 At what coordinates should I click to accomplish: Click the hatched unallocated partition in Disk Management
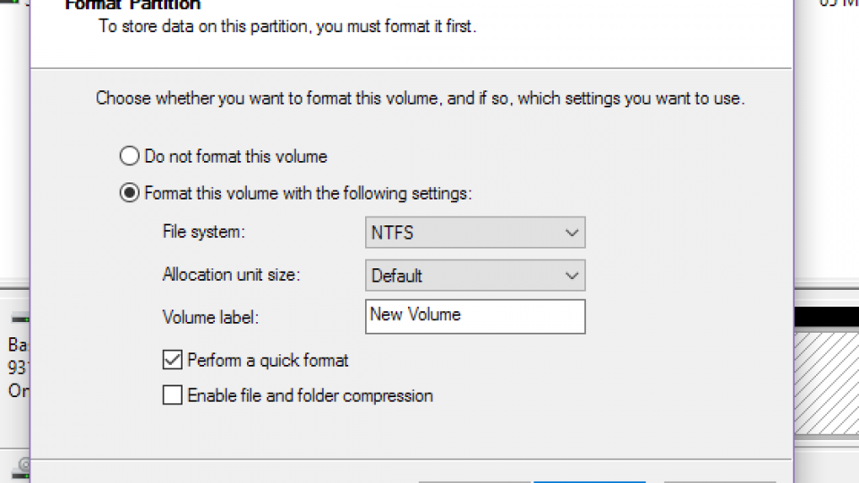(x=827, y=382)
